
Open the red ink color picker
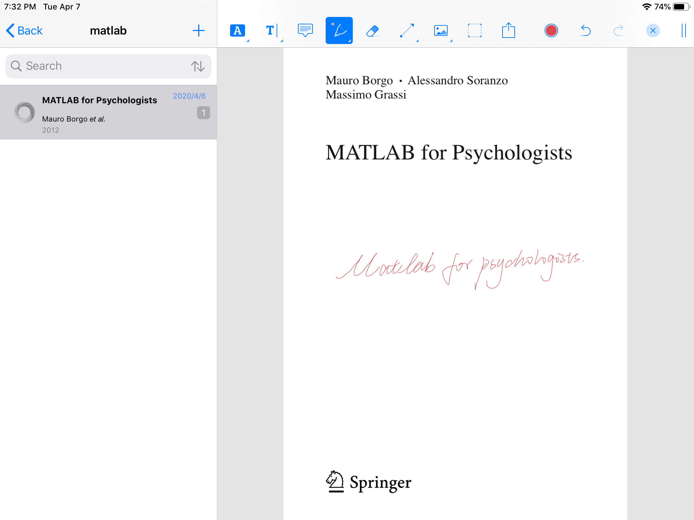(551, 31)
